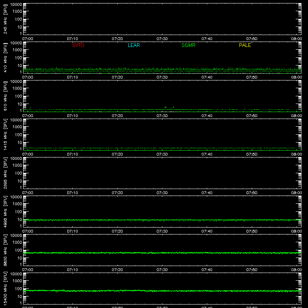This screenshot has height=308, width=308.
Task: Click 07:40 label under the 245 MHz panel
Action: pyautogui.click(x=207, y=39)
